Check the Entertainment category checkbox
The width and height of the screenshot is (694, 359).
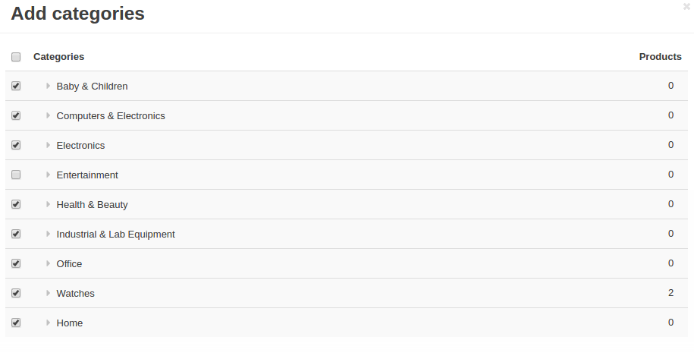pos(16,175)
